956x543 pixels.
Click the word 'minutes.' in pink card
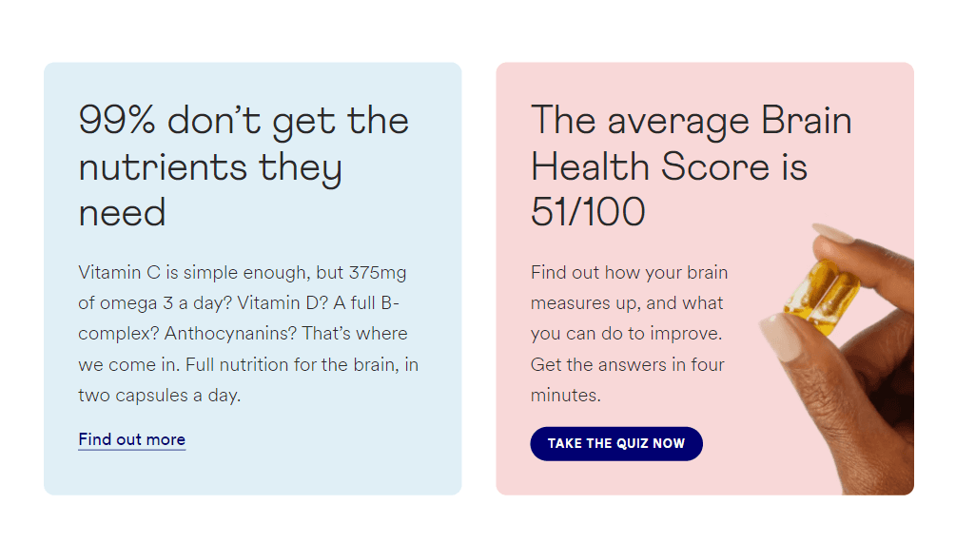coord(566,396)
